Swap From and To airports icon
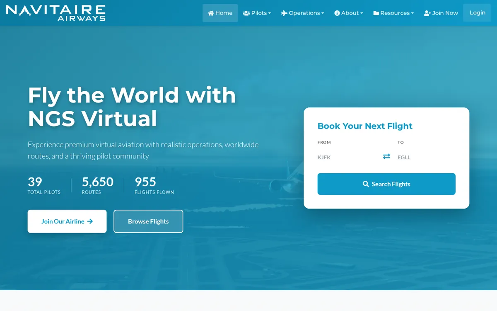This screenshot has width=497, height=311. point(386,156)
